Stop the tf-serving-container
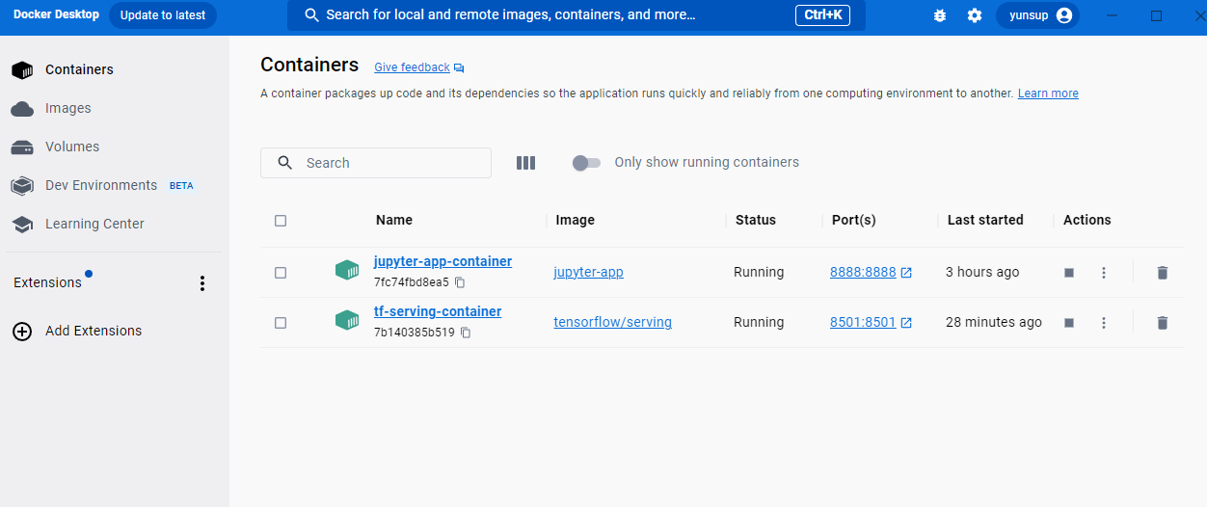This screenshot has width=1207, height=507. point(1069,323)
